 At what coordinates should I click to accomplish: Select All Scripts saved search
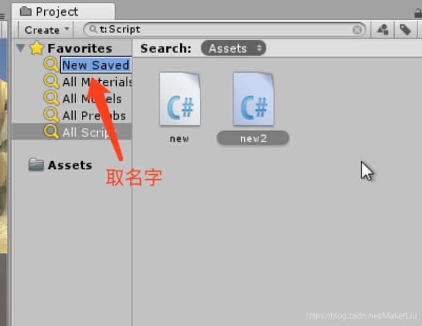pos(72,132)
